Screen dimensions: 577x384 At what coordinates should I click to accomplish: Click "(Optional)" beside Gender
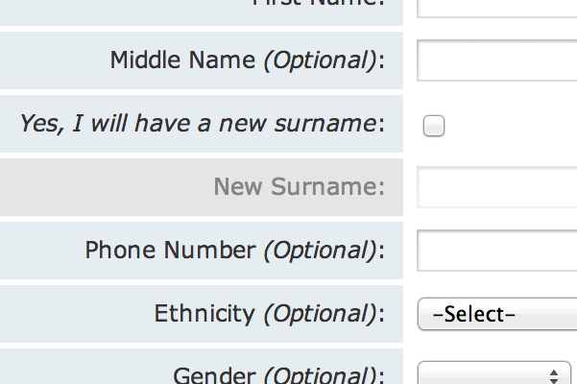pos(320,375)
